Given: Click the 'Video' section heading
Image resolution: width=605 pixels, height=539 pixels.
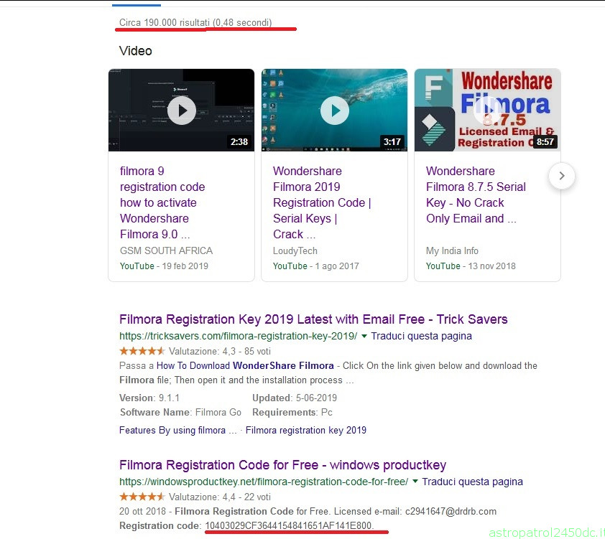Looking at the screenshot, I should tap(135, 51).
